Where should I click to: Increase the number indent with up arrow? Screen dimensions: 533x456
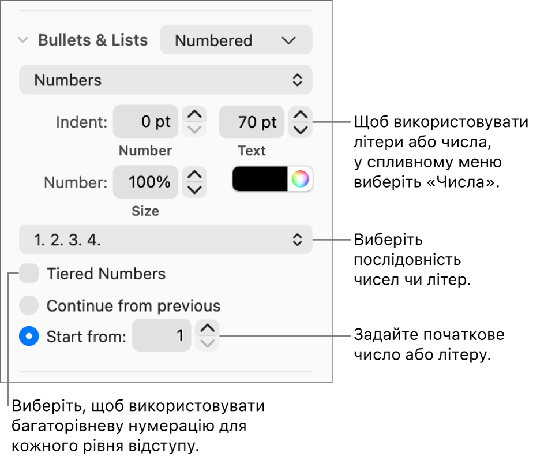pyautogui.click(x=195, y=115)
